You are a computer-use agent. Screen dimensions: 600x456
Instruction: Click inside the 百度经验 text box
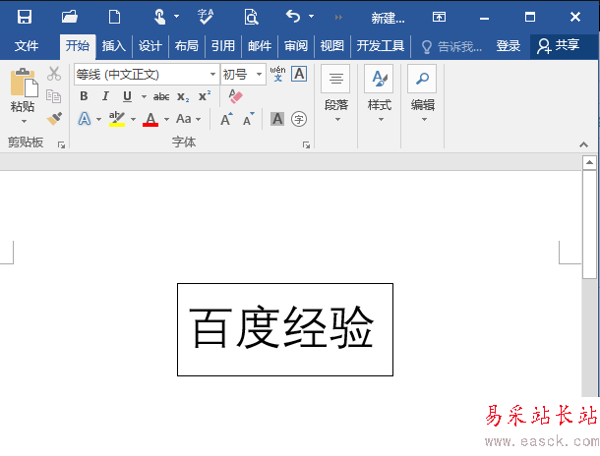click(285, 329)
